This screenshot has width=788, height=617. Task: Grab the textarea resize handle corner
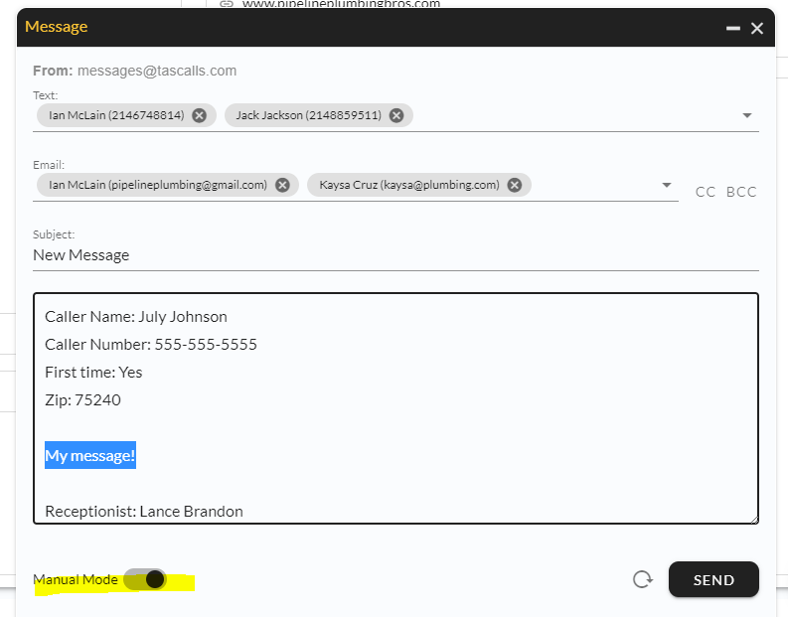(754, 520)
